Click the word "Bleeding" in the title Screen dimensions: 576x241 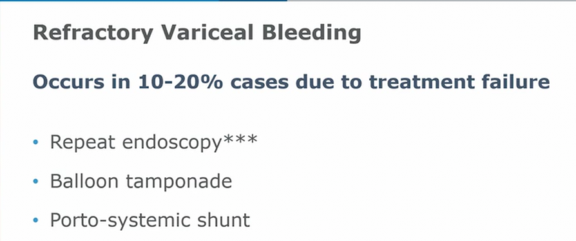312,33
